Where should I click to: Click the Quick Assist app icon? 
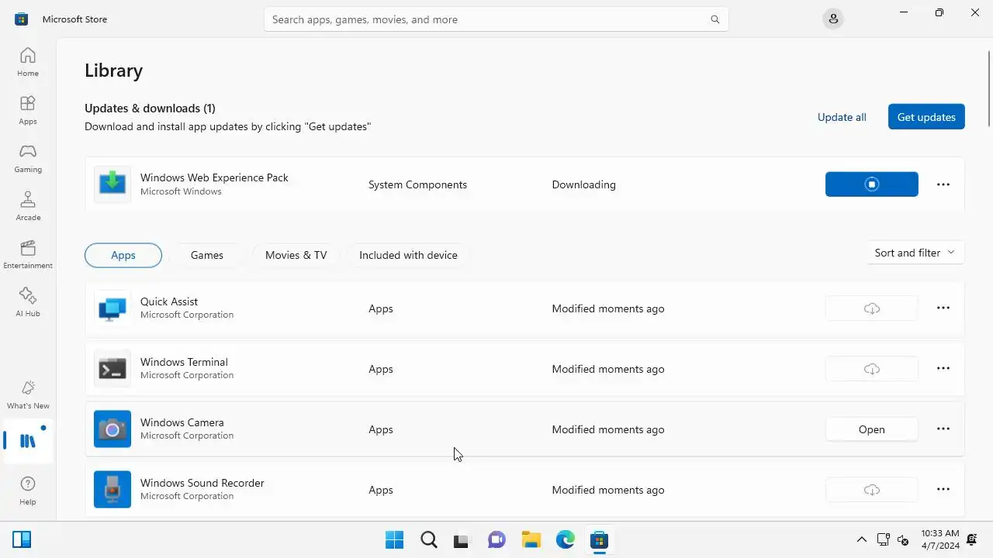[112, 308]
